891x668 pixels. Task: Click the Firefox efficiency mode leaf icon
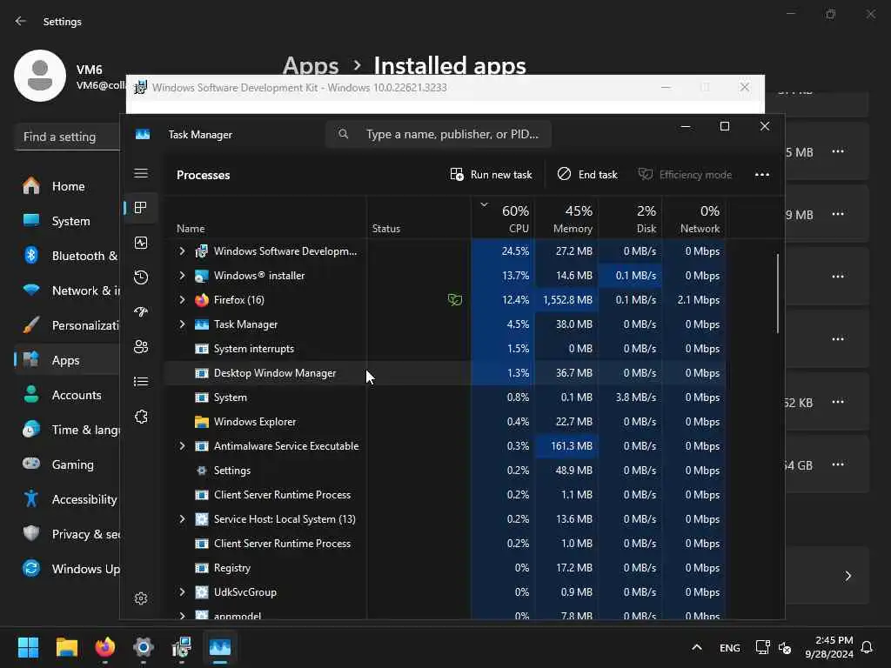(x=454, y=299)
